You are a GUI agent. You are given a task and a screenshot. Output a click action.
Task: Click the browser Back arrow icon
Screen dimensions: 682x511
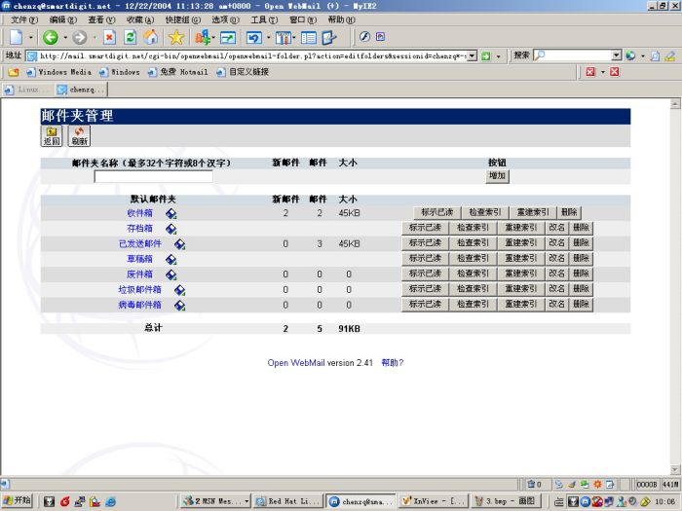pyautogui.click(x=50, y=37)
